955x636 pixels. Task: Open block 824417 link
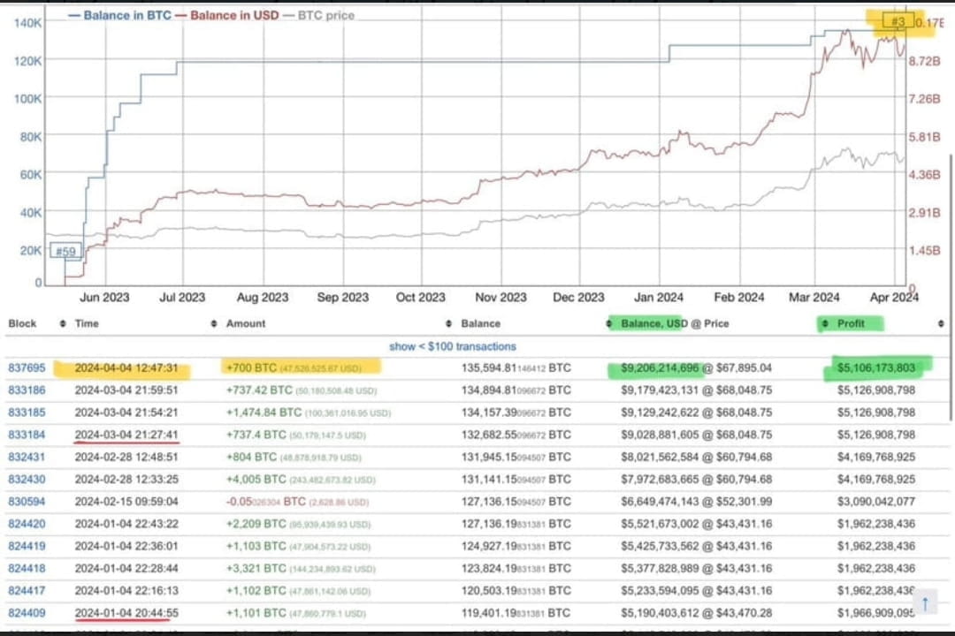(27, 591)
